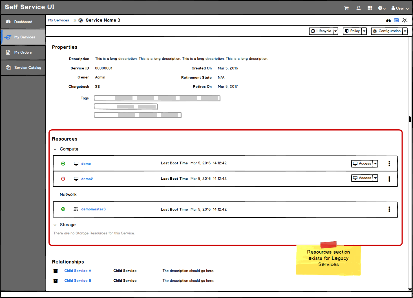Open My Orders in the sidebar
The image size is (413, 298).
[x=23, y=52]
